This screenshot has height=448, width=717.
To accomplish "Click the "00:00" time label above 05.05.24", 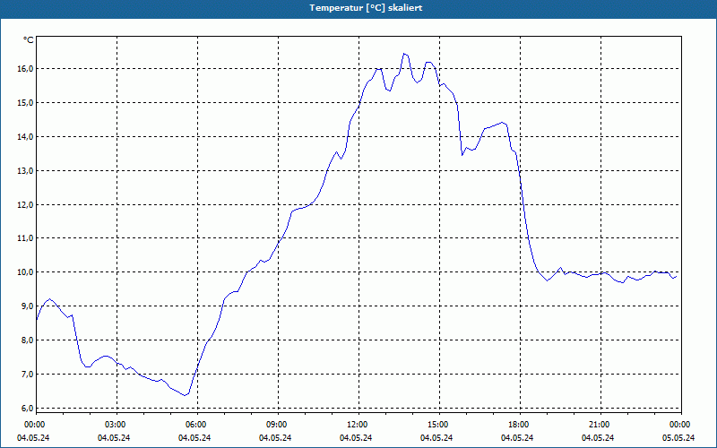I will (x=679, y=425).
